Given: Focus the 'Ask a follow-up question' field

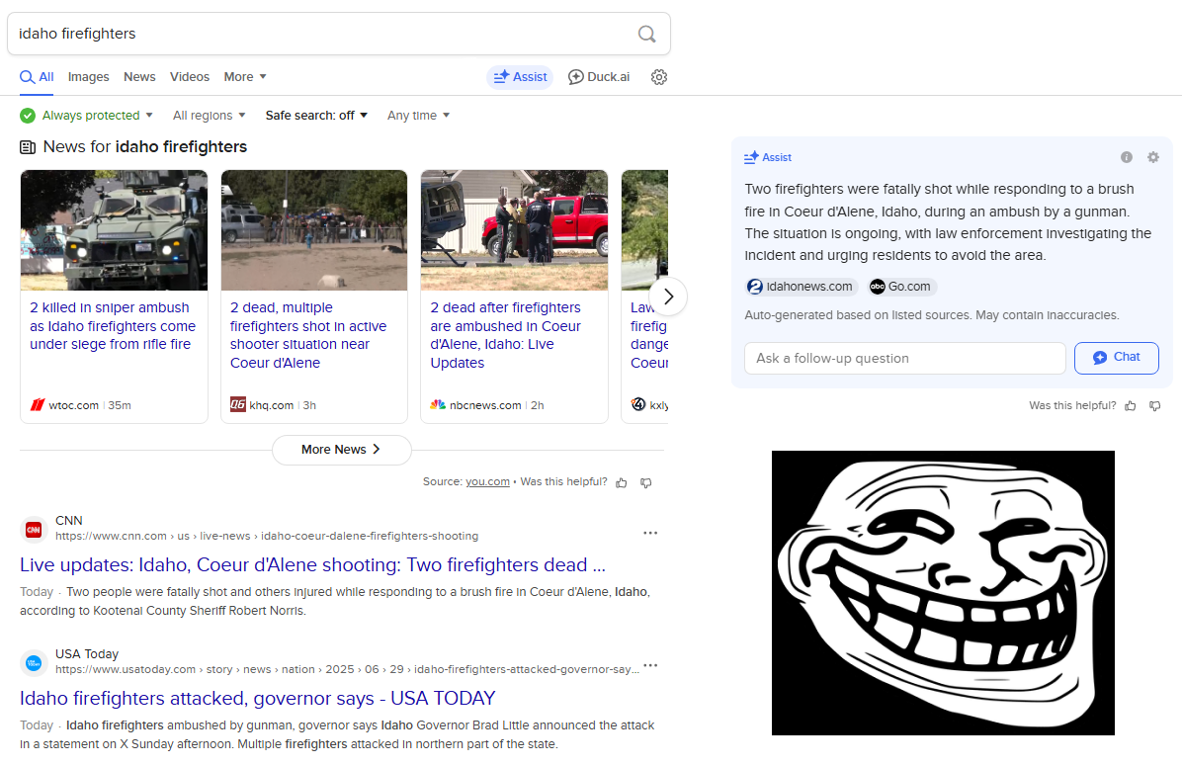Looking at the screenshot, I should coord(905,358).
